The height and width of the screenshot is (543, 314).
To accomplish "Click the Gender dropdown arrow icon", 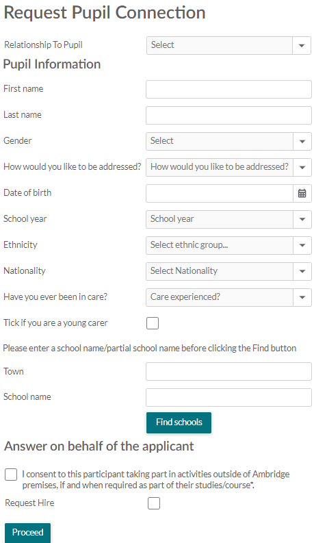I will (x=302, y=141).
